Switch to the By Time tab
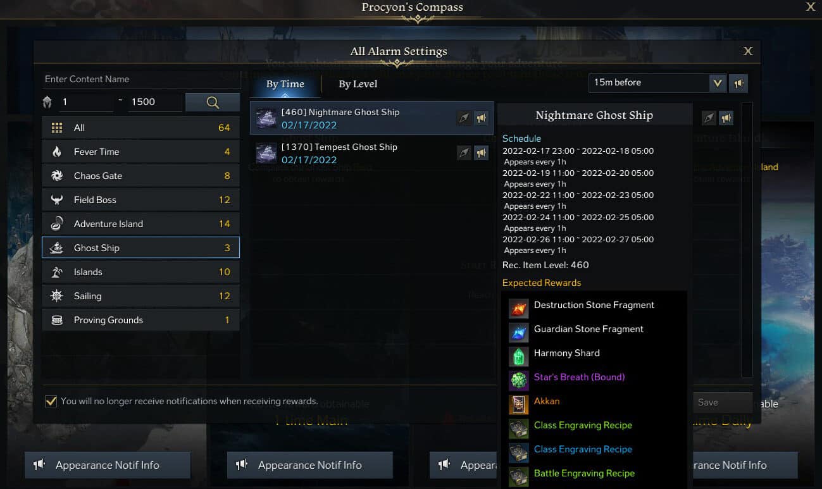Screen dimensions: 822x489 [x=285, y=84]
